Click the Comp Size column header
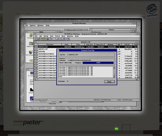Image resolution: width=162 pixels, height=136 pixels. (x=99, y=44)
